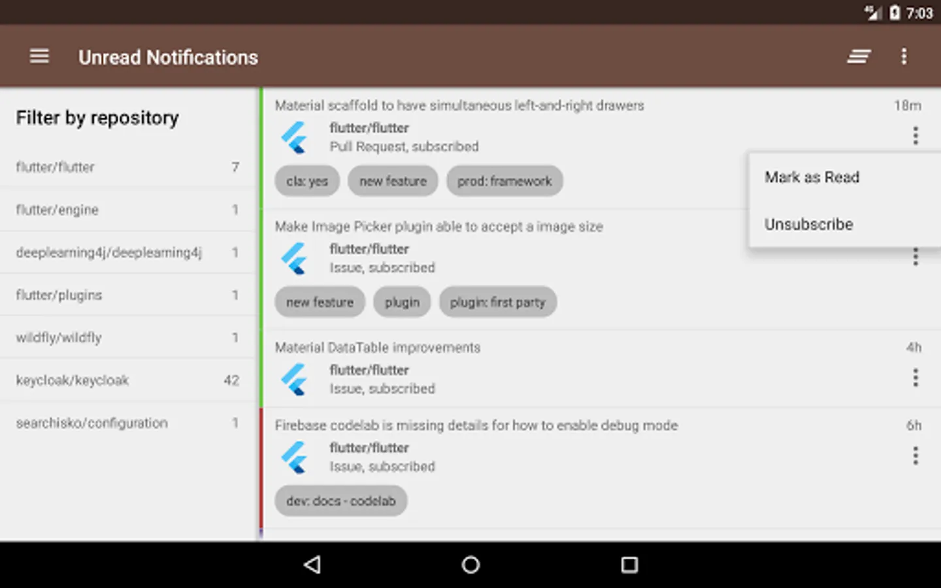Tap Flutter logo on Image Picker notification
This screenshot has height=588, width=941.
(x=295, y=259)
